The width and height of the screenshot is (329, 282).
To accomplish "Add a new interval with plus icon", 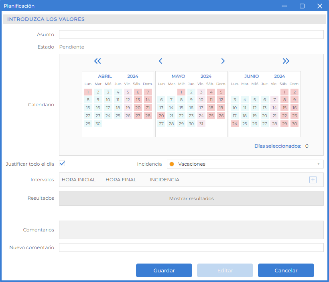I will pyautogui.click(x=313, y=180).
